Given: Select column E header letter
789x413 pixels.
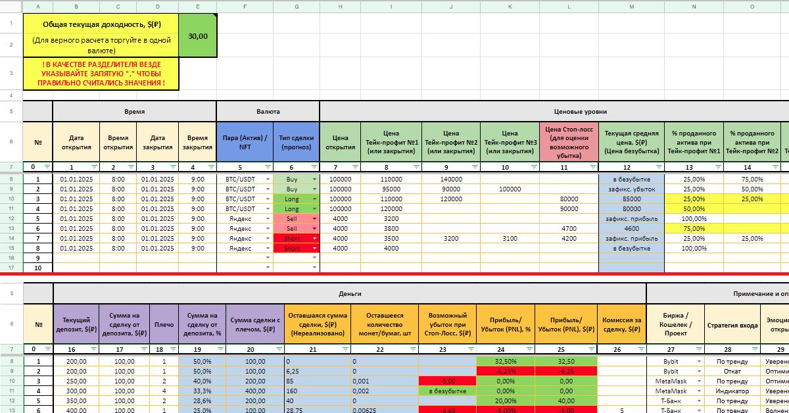Looking at the screenshot, I should 197,6.
